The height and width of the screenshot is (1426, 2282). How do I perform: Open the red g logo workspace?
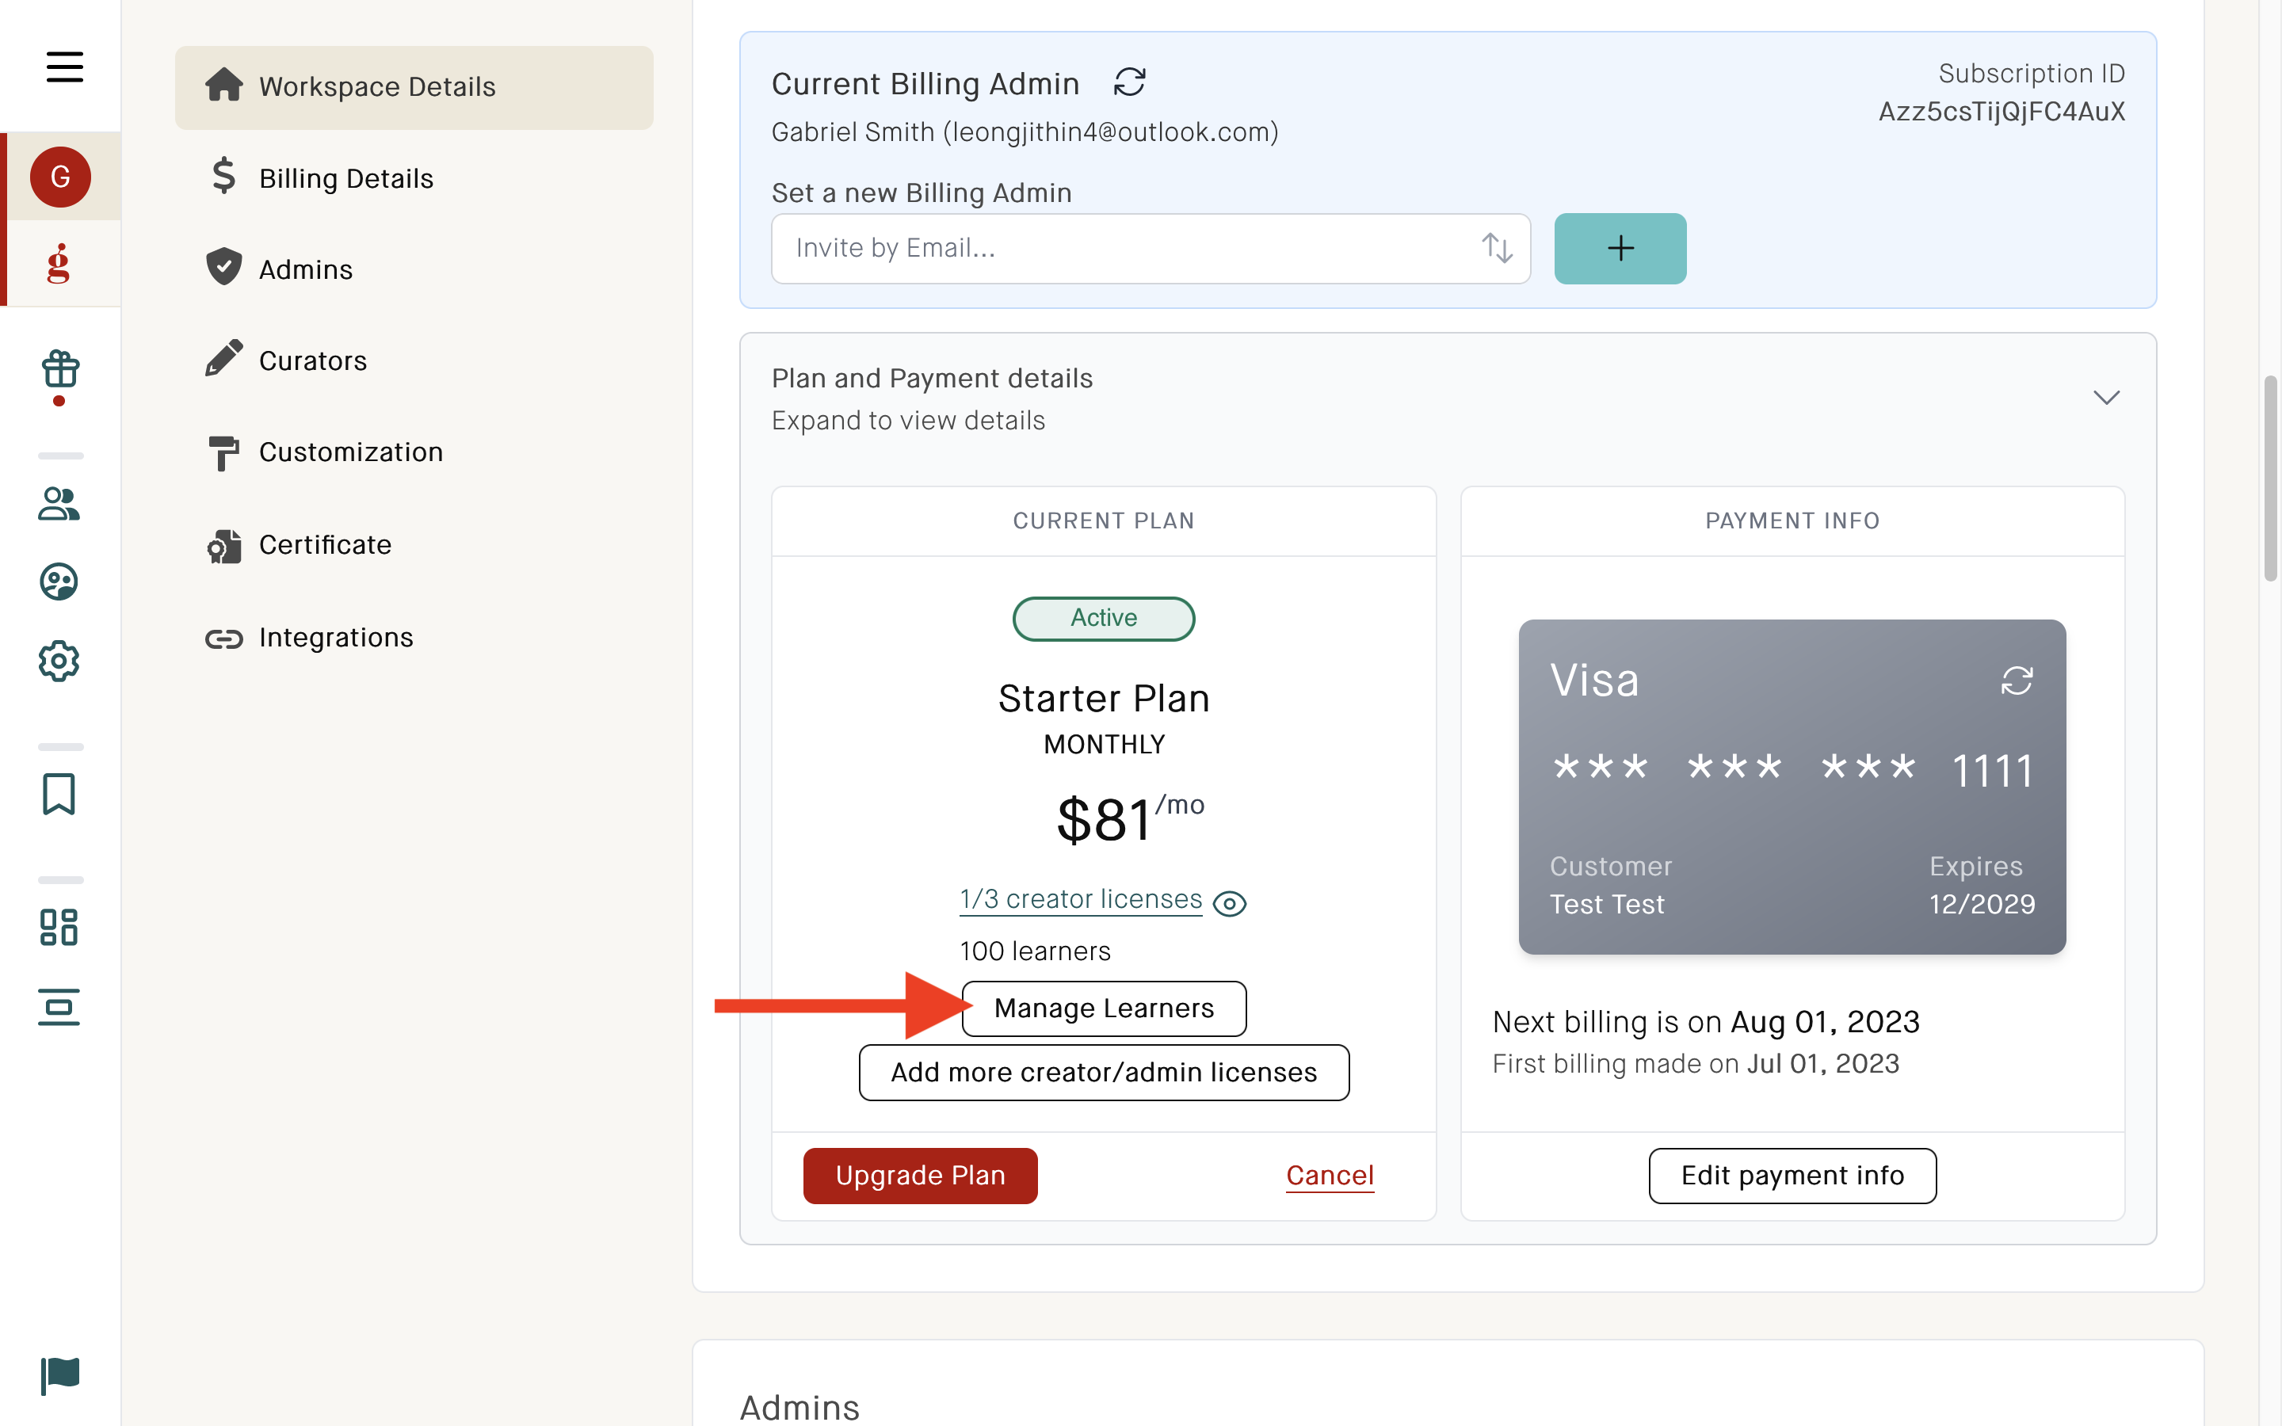click(59, 263)
